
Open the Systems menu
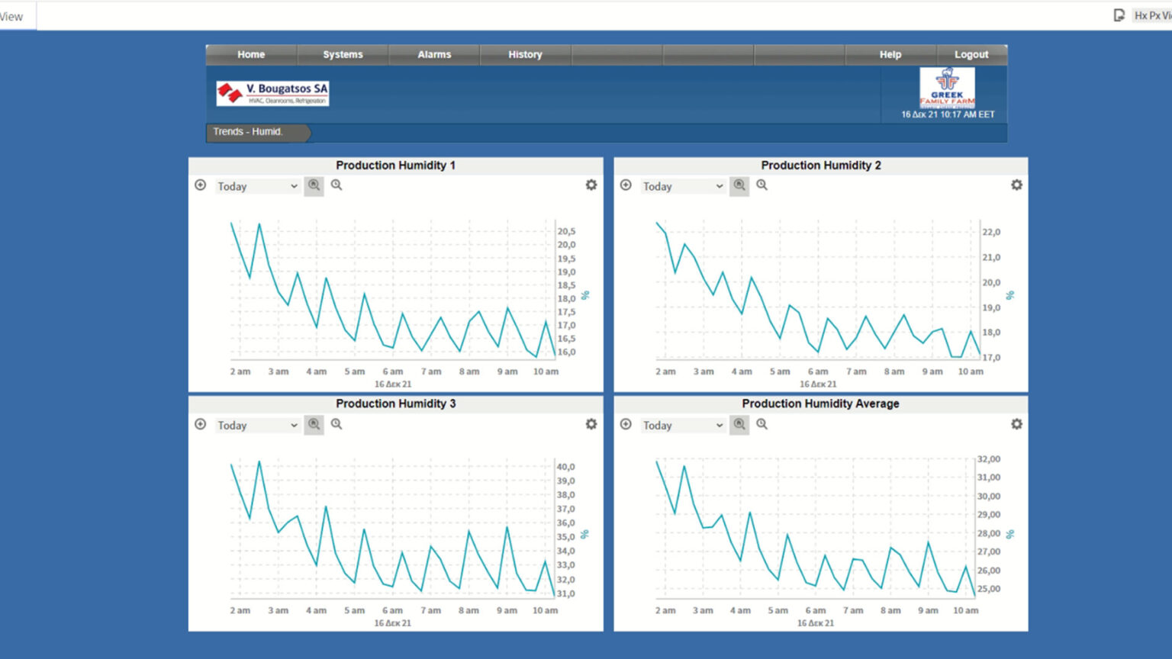point(343,55)
